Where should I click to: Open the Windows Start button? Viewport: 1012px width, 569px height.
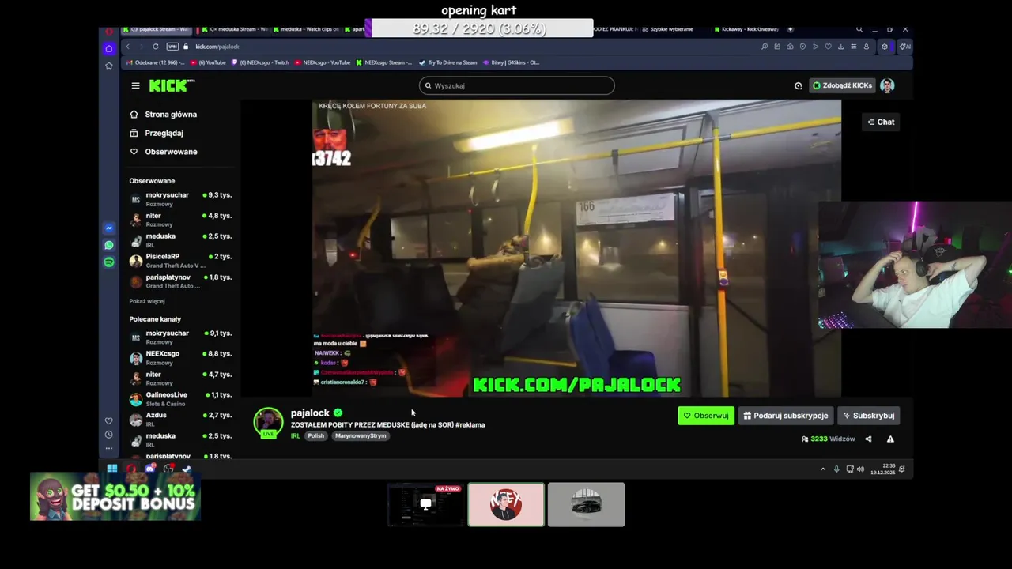(111, 469)
